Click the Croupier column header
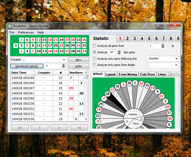 point(44,73)
